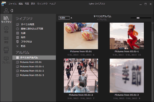The width and height of the screenshot is (154, 102).
Task: Maximize the Lytro ライブラリ window
Action: pos(145,4)
